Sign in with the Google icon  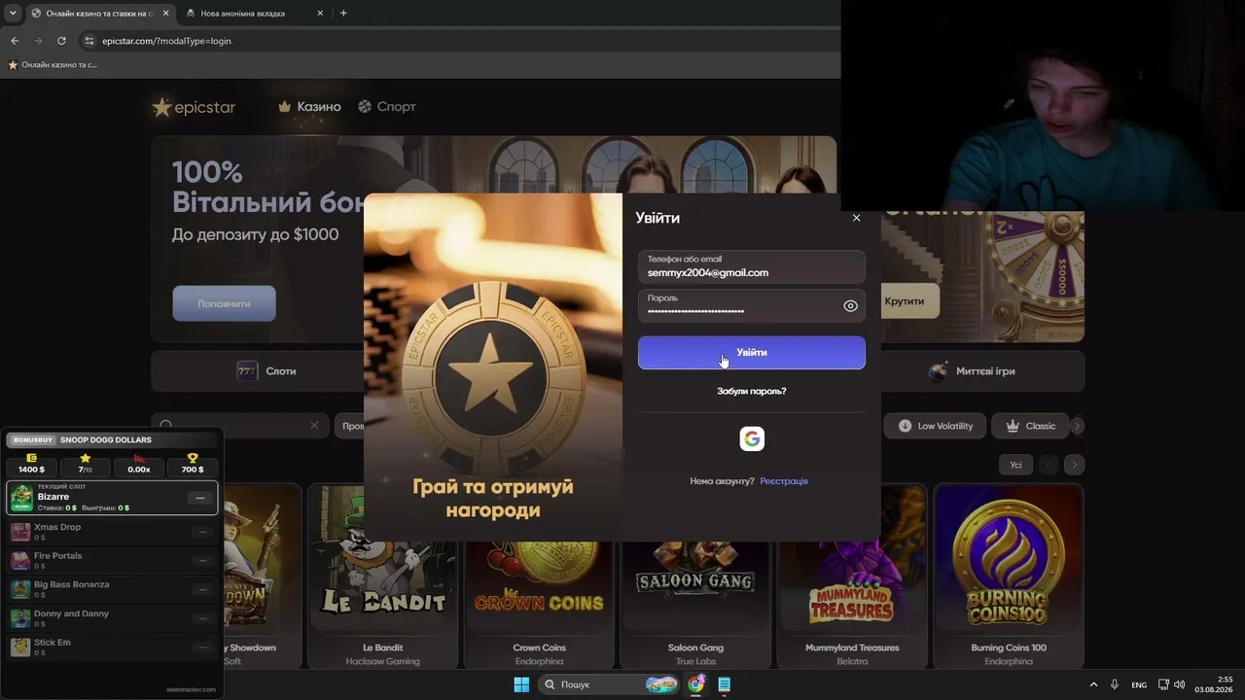tap(752, 439)
